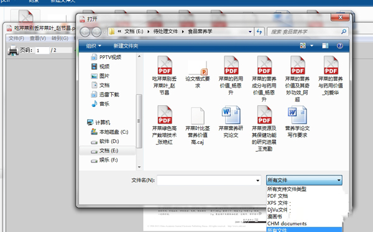Viewport: 373px width, 232px height.
Task: Choose 所有支持文件类型 filter option
Action: click(287, 189)
